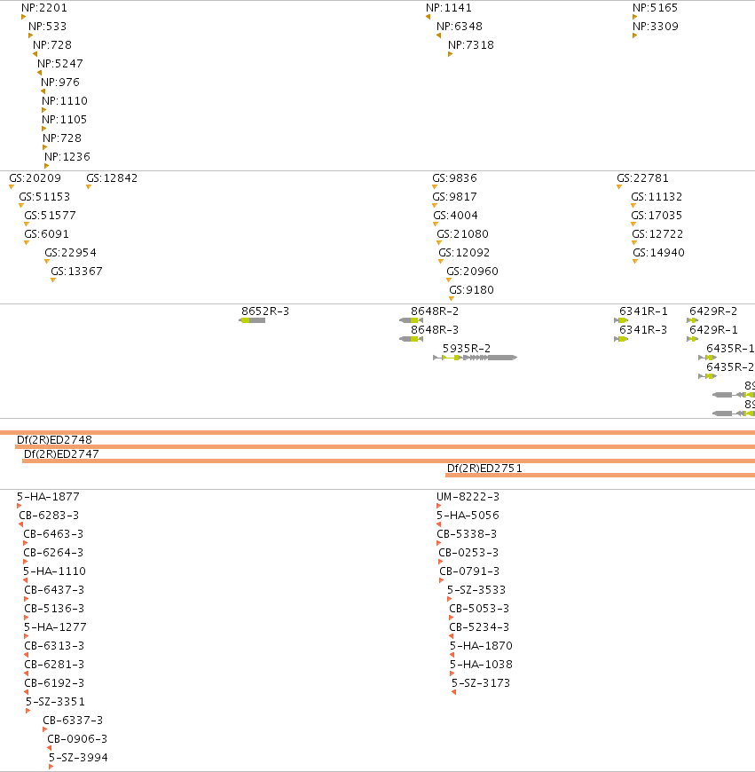The width and height of the screenshot is (755, 772).
Task: Click the GS:22781 triangle marker
Action: pos(619,187)
